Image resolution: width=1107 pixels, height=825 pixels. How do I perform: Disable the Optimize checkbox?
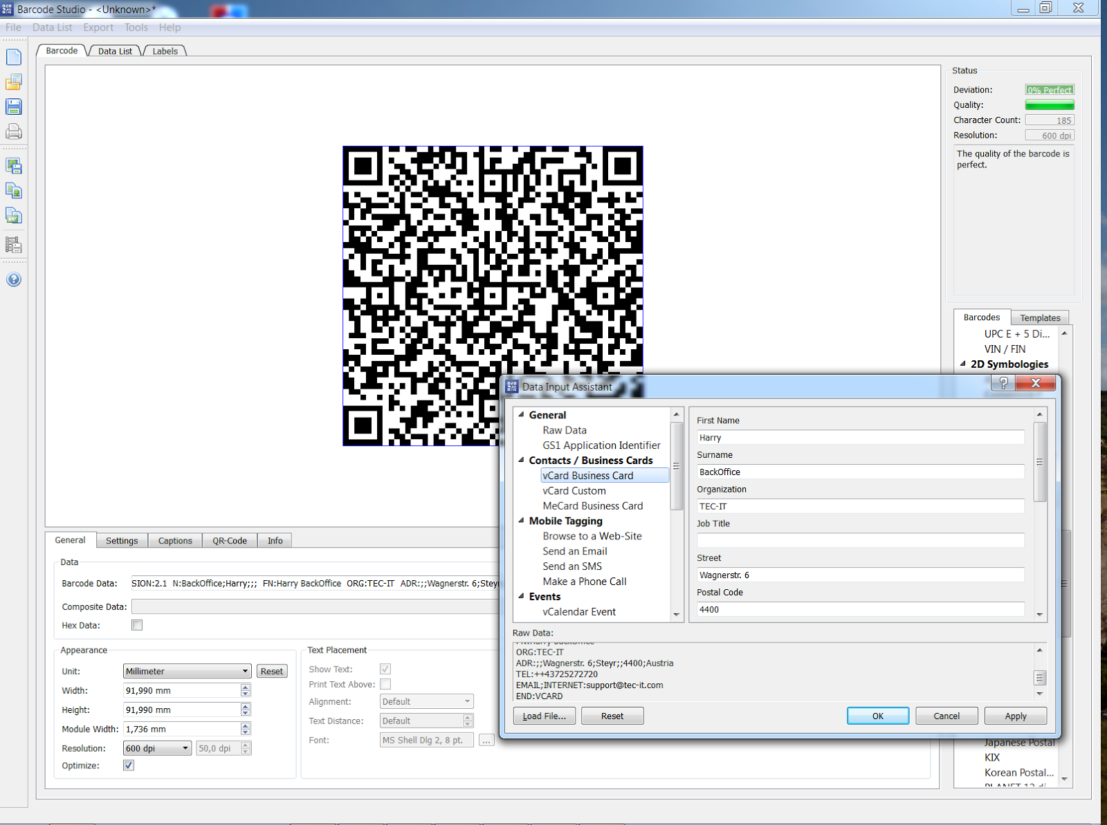point(129,765)
